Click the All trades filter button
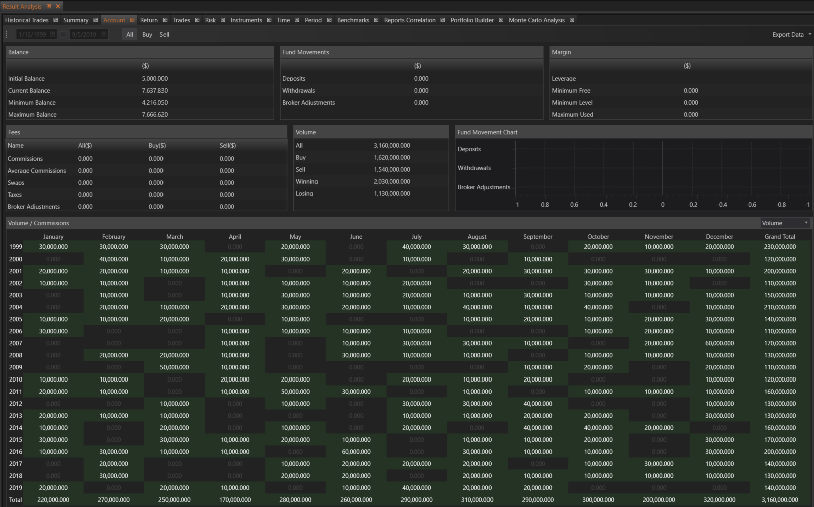The width and height of the screenshot is (814, 507). point(130,35)
